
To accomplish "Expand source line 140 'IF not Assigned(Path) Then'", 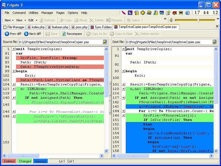I will click(14, 98).
